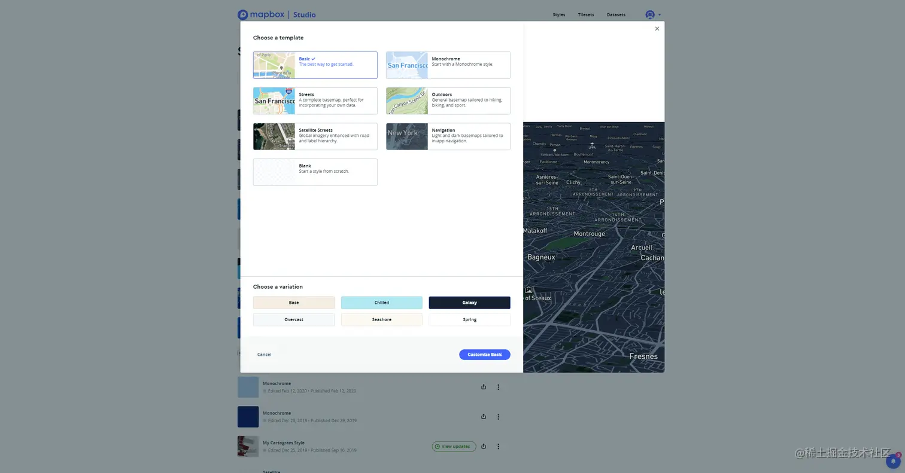Click the picture marker icon near Sceaux
905x473 pixels.
(x=529, y=290)
